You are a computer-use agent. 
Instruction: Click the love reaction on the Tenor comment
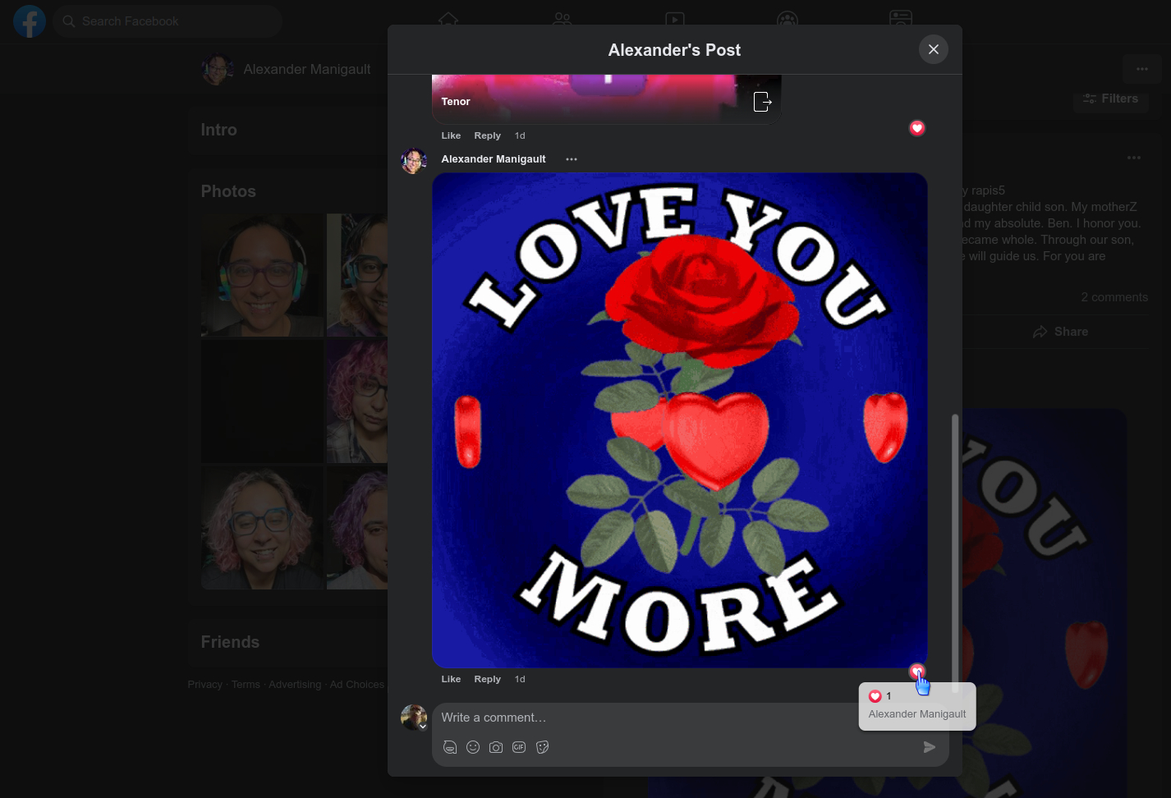[917, 128]
